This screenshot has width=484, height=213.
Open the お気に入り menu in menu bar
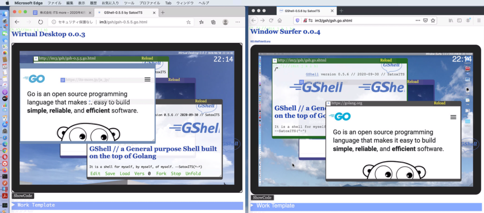pyautogui.click(x=110, y=3)
